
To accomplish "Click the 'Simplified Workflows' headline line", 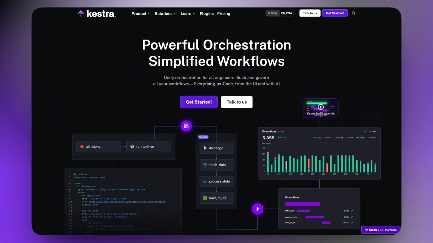I will [x=216, y=61].
